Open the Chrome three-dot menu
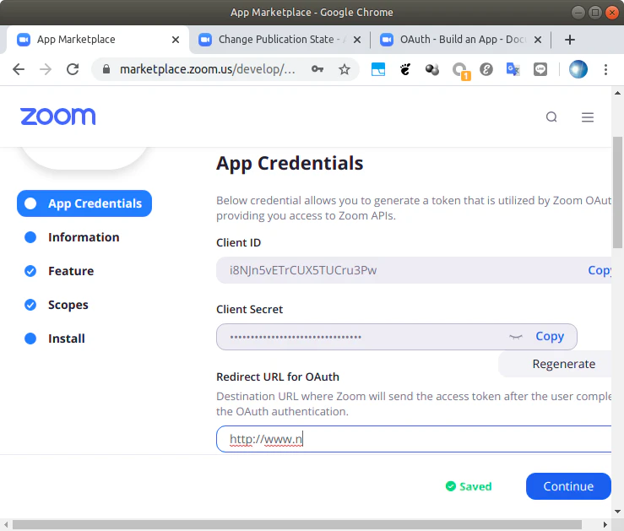This screenshot has width=624, height=531. point(605,69)
